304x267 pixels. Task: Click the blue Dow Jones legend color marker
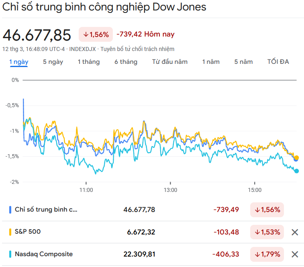(10, 210)
